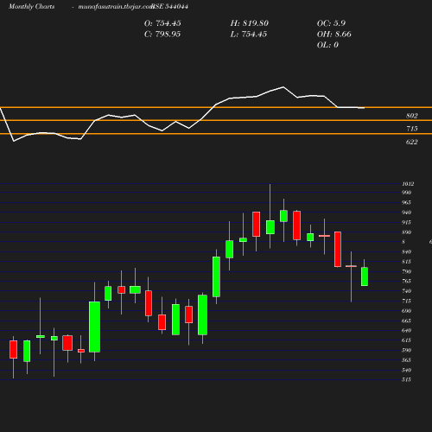Click the "690" price axis label
432x432 pixels.
tap(407, 311)
